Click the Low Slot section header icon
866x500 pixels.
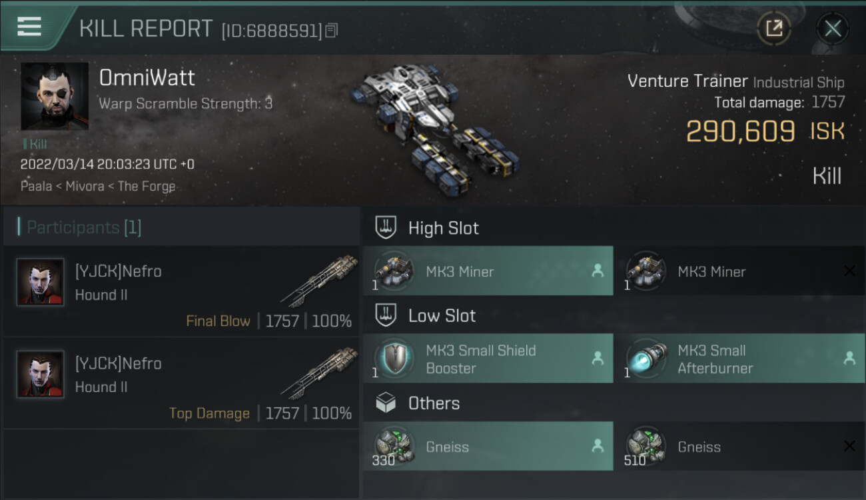pos(386,315)
